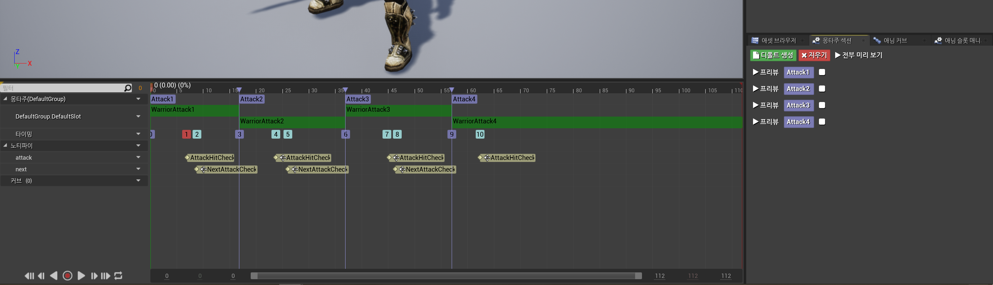Click the filter input field
The height and width of the screenshot is (285, 993).
click(62, 88)
